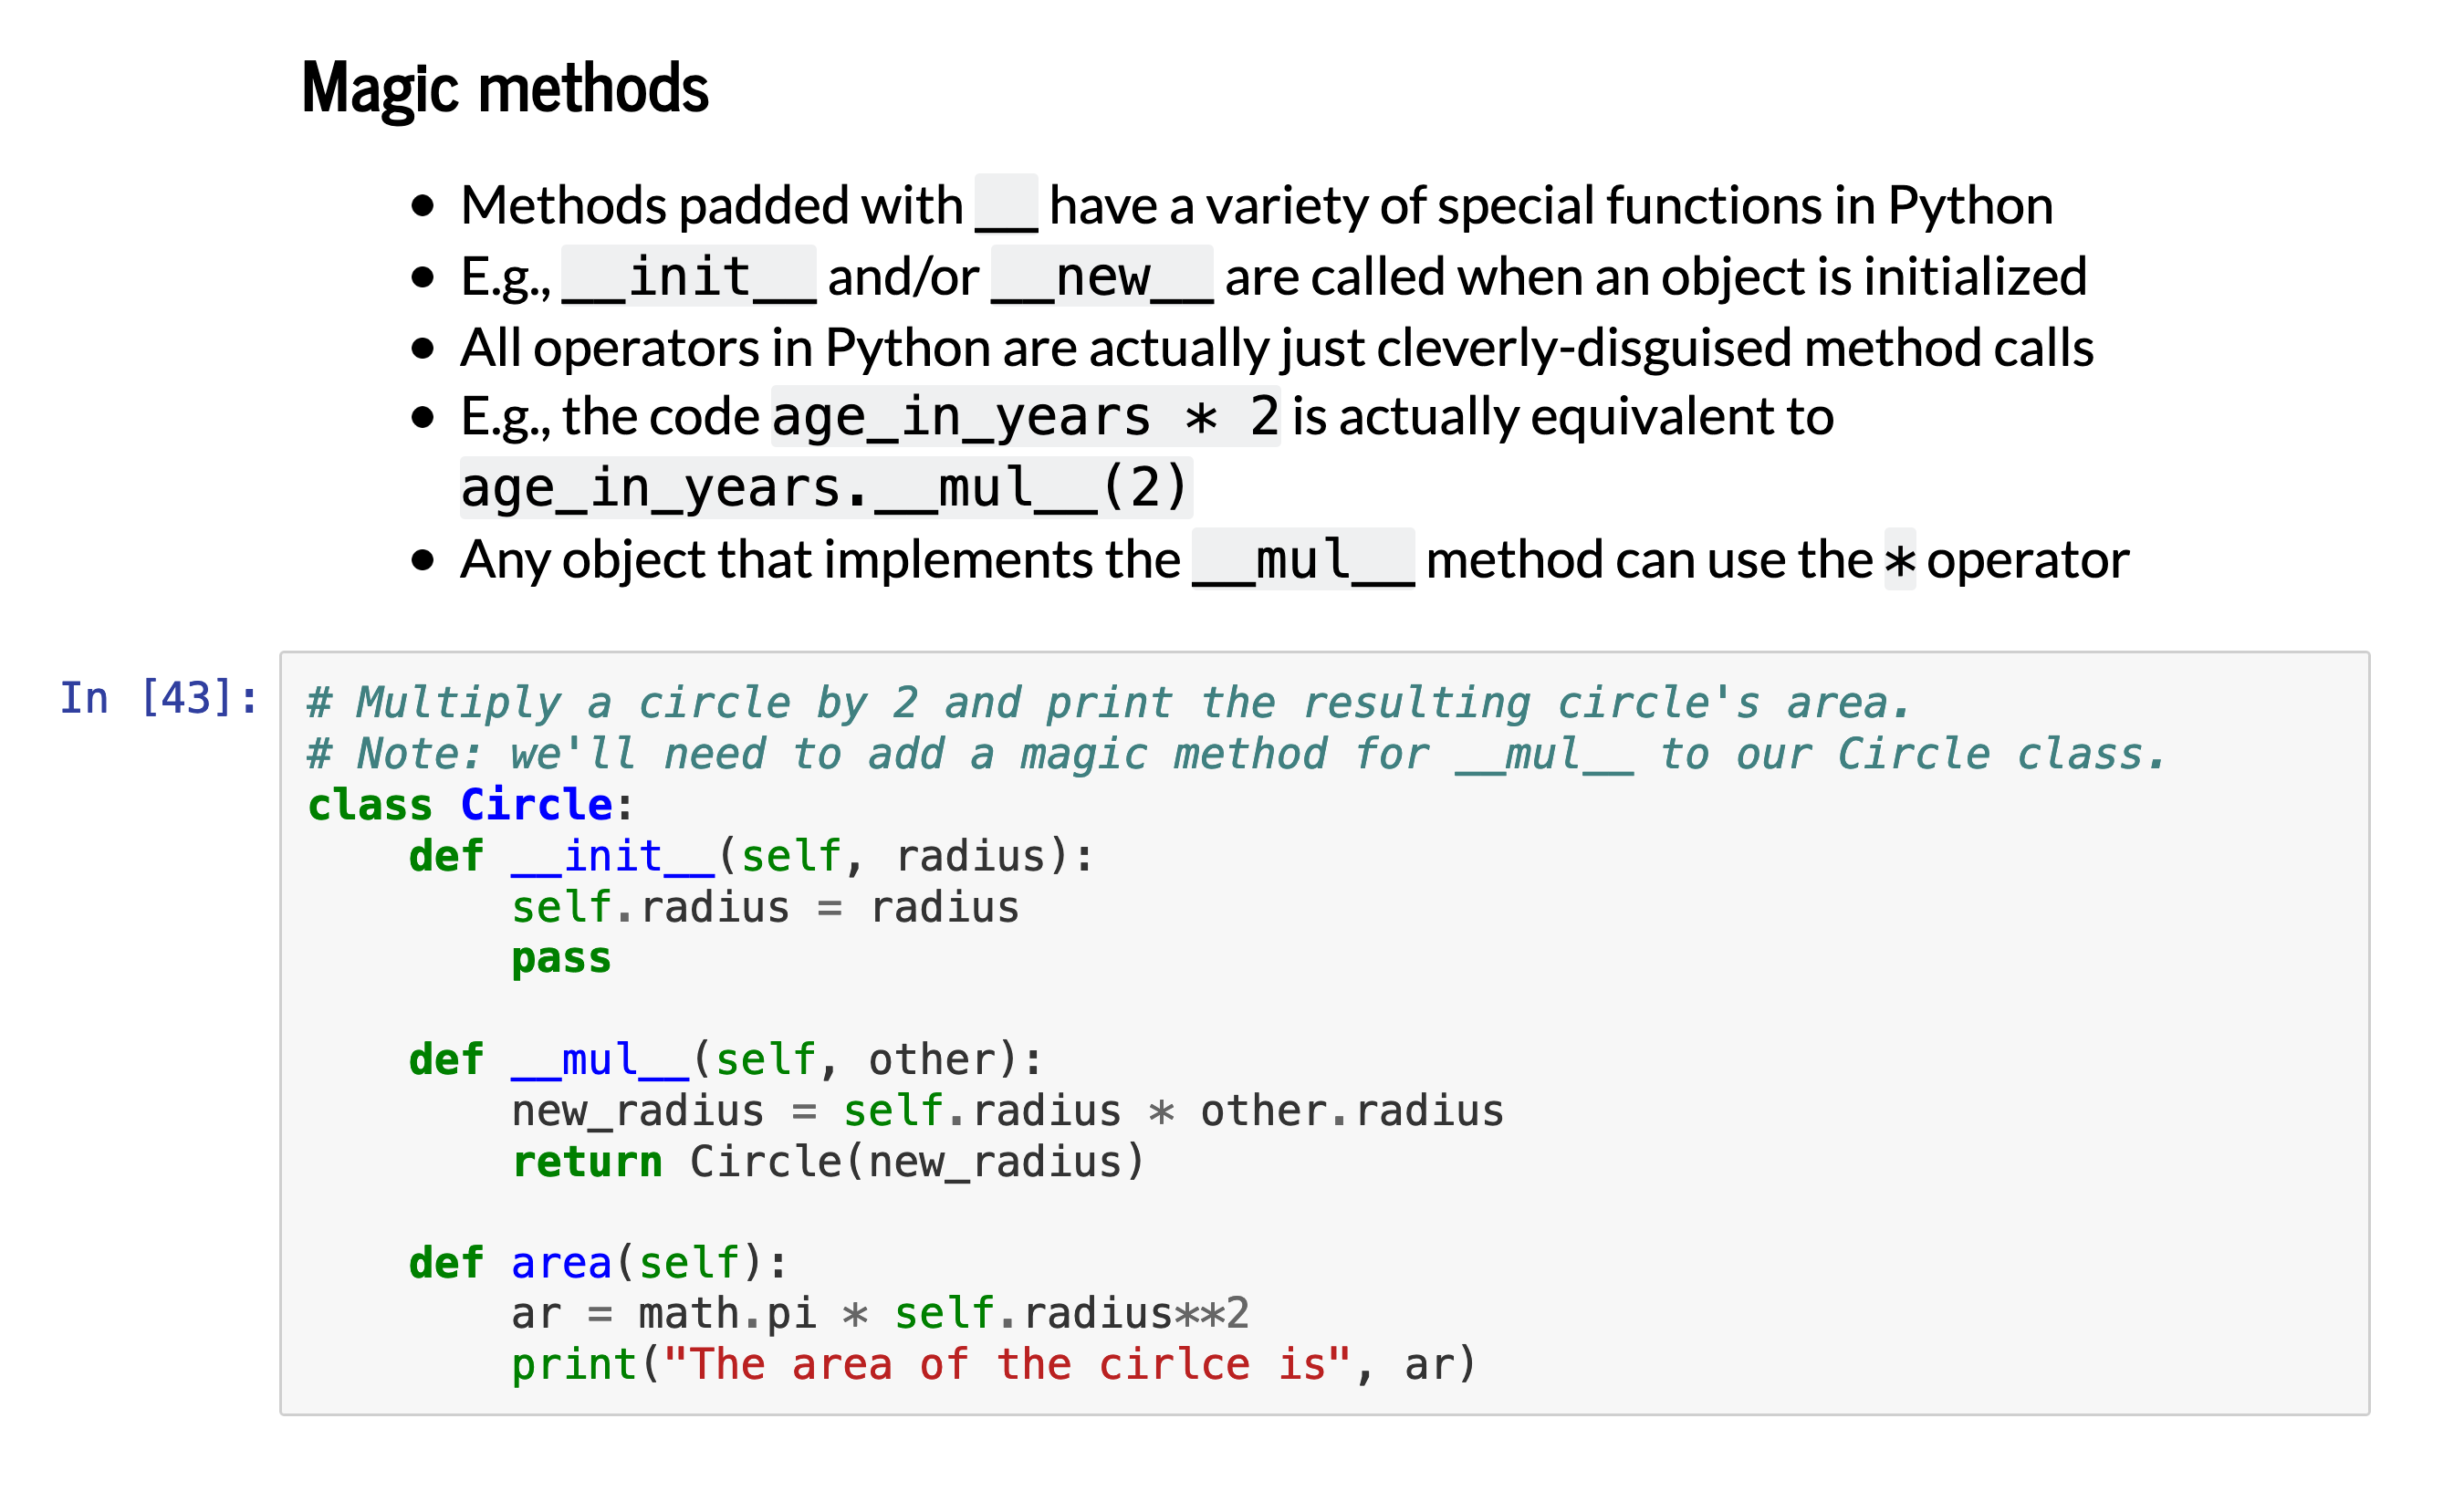Click the "The area of the cirlce is" string
Screen dimensions: 2464x1502
1006,1365
